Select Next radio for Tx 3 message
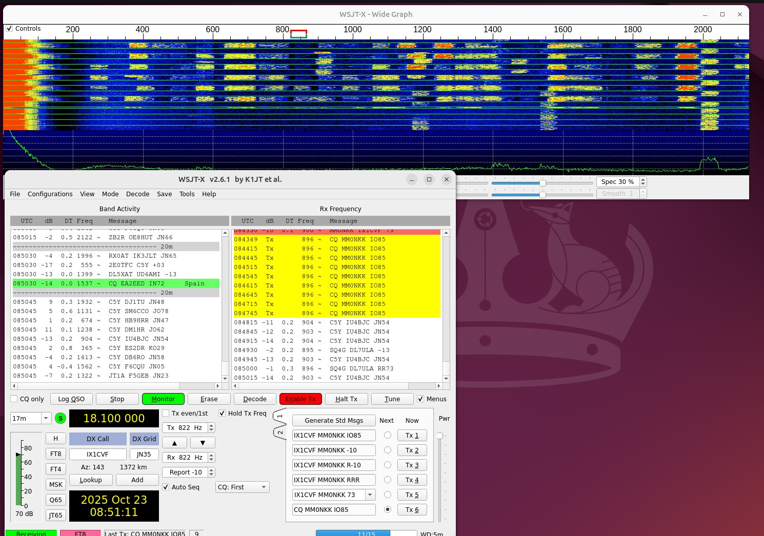Viewport: 764px width, 536px height. [x=388, y=465]
